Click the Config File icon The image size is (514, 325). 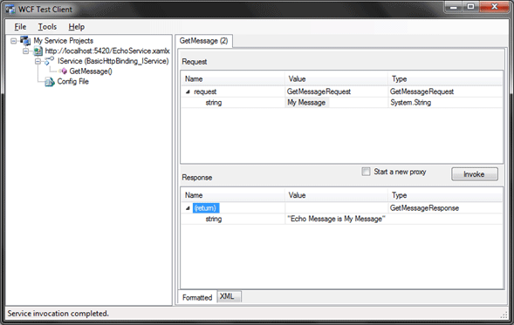pyautogui.click(x=50, y=82)
